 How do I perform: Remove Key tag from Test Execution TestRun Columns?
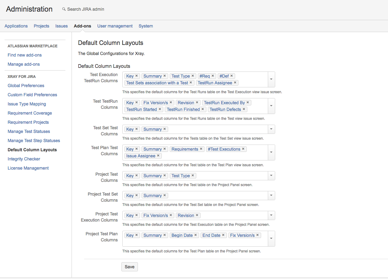tap(137, 76)
